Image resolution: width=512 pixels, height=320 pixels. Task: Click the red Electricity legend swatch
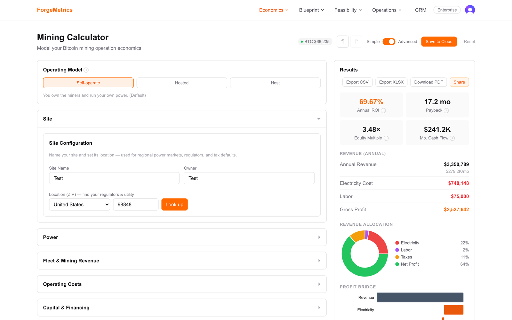397,243
